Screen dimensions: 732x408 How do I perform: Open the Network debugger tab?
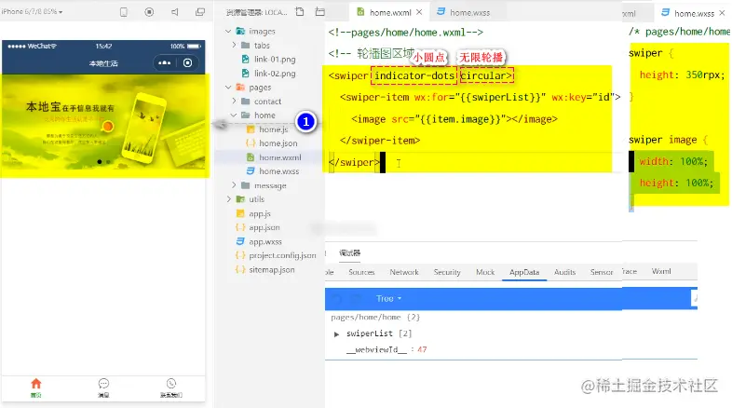point(404,272)
